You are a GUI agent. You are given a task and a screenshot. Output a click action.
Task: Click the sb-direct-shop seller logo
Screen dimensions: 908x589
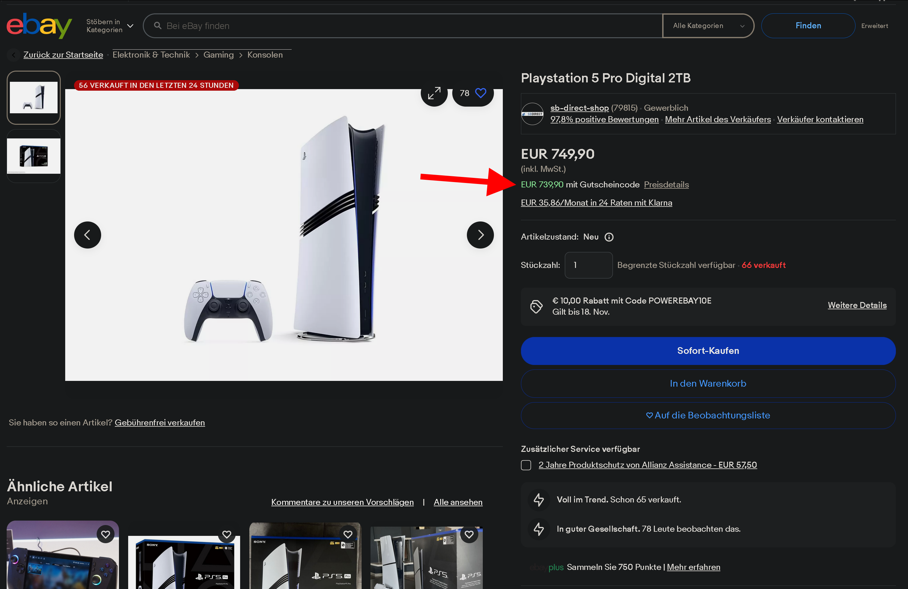(532, 114)
